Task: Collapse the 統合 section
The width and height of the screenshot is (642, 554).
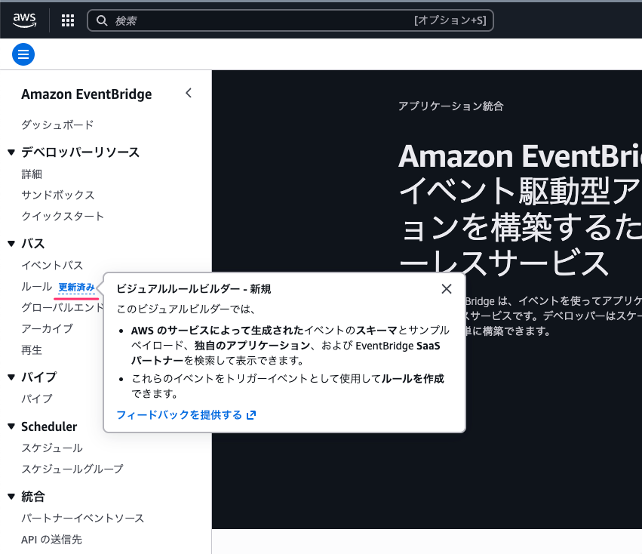Action: coord(11,496)
